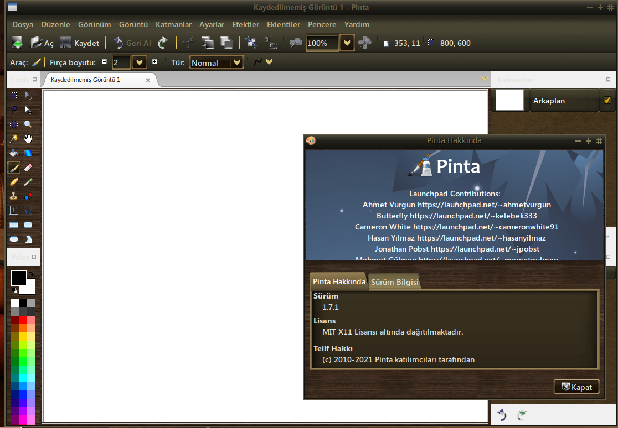Click the black primary color swatch

(18, 278)
